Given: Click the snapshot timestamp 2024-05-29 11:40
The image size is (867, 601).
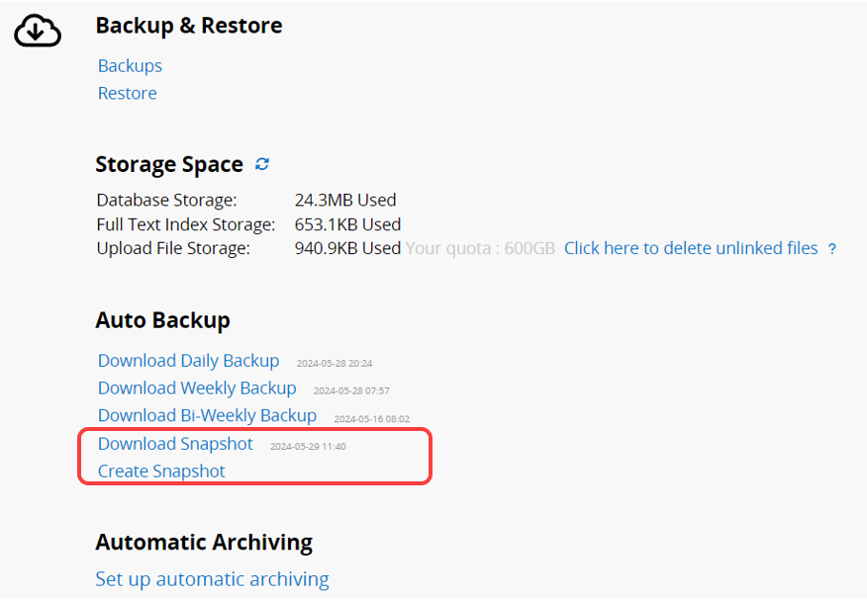Looking at the screenshot, I should click(x=308, y=447).
